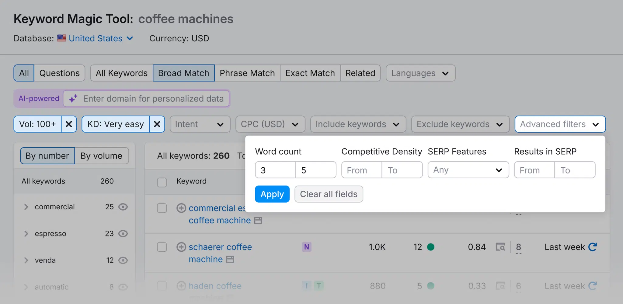The width and height of the screenshot is (623, 304).
Task: Remove the KD: Very easy filter
Action: (x=157, y=124)
